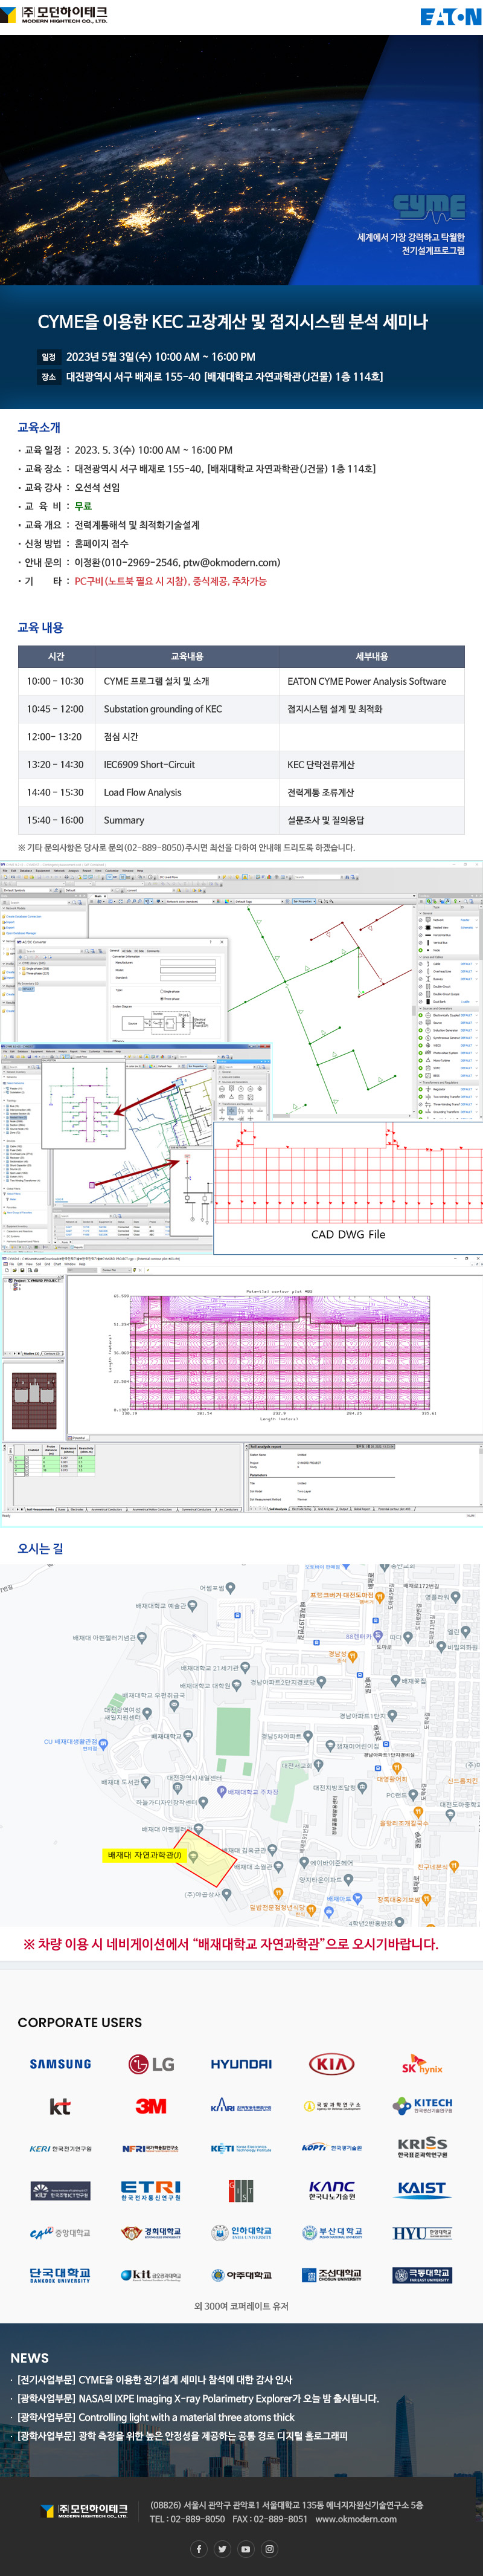
Task: Click the 조선대학교 Chosun University logo
Action: tap(331, 2275)
